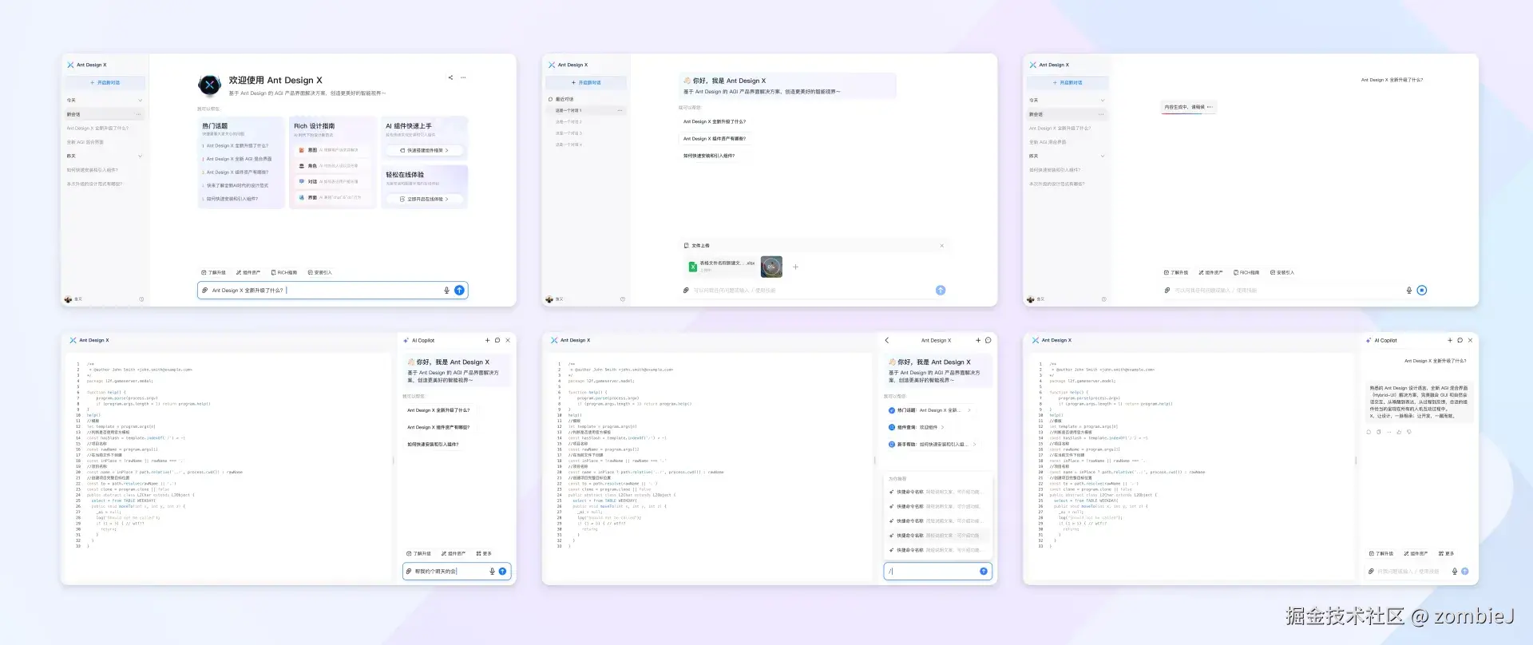Screen dimensions: 1533x645
Task: Collapse 昨天 group in top-left panel sidebar
Action: pos(140,156)
